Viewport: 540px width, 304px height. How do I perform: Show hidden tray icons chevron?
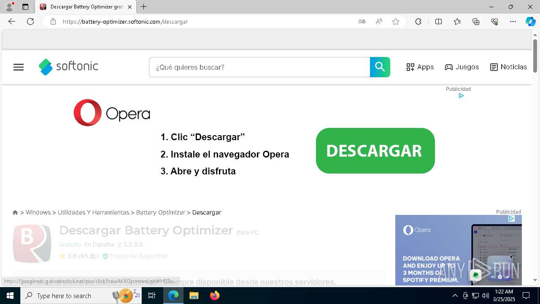(455, 296)
